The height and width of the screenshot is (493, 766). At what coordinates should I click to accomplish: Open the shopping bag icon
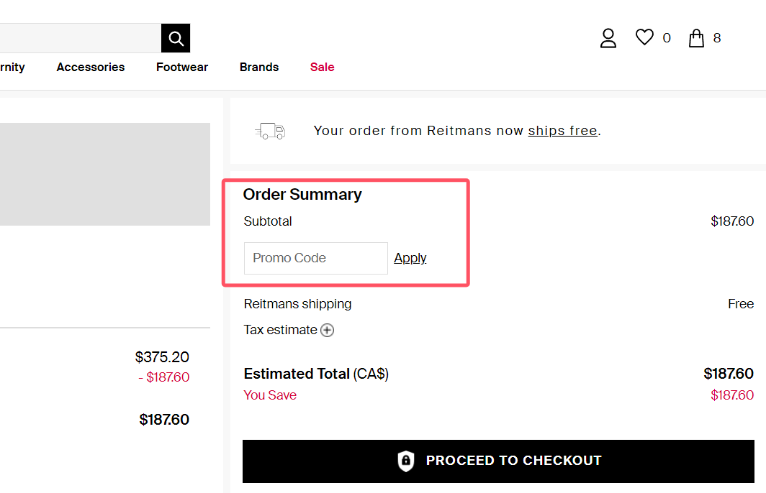pos(696,38)
